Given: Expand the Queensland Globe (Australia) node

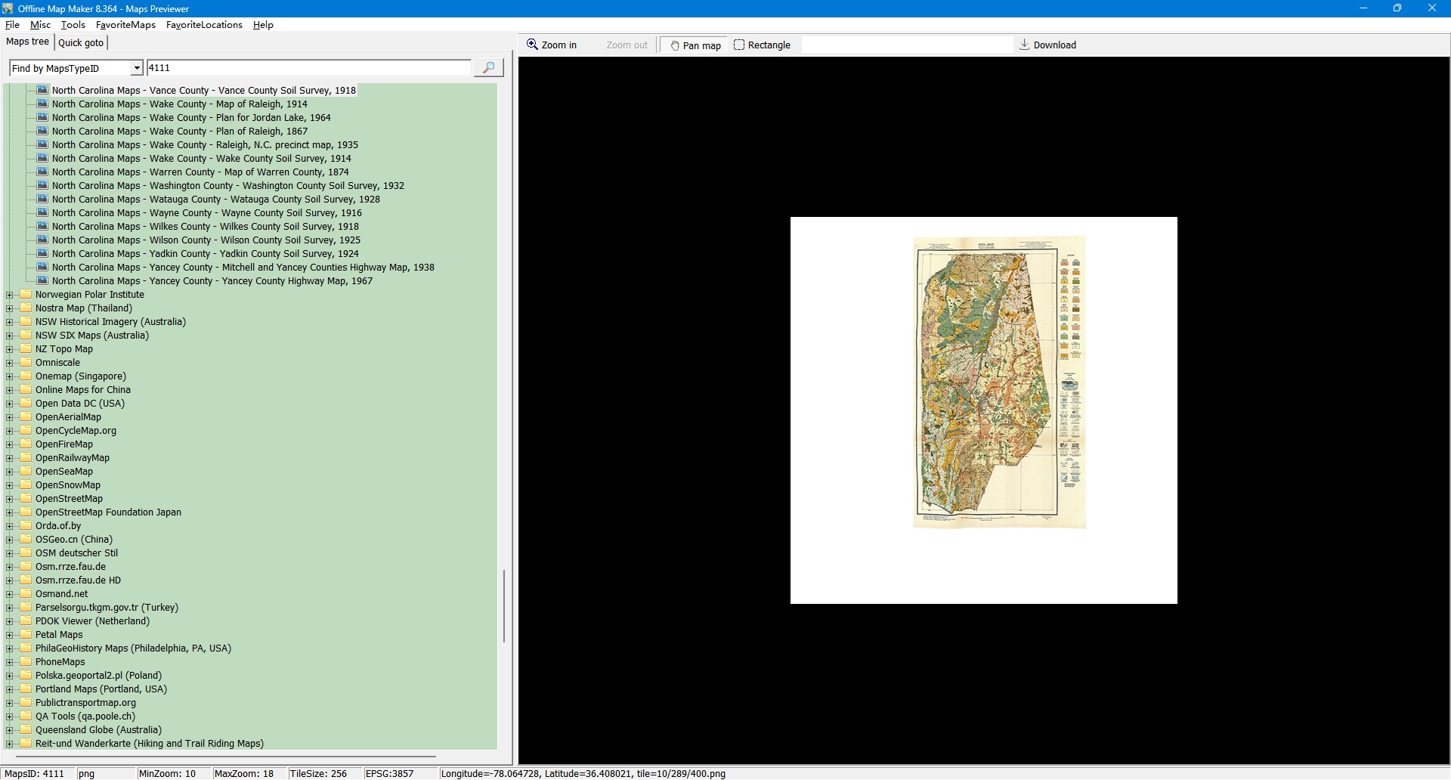Looking at the screenshot, I should tap(10, 730).
